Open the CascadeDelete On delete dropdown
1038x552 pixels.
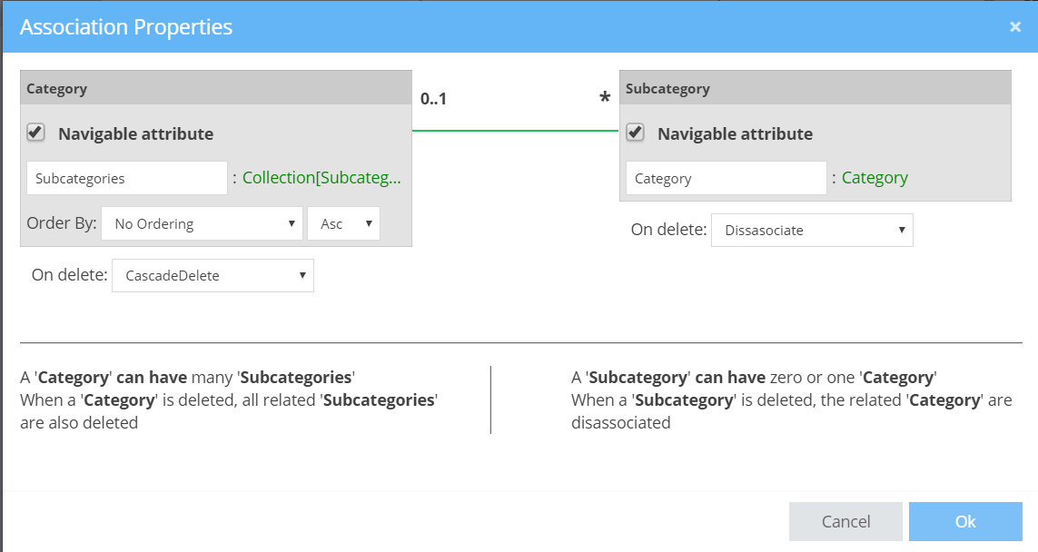tap(213, 275)
